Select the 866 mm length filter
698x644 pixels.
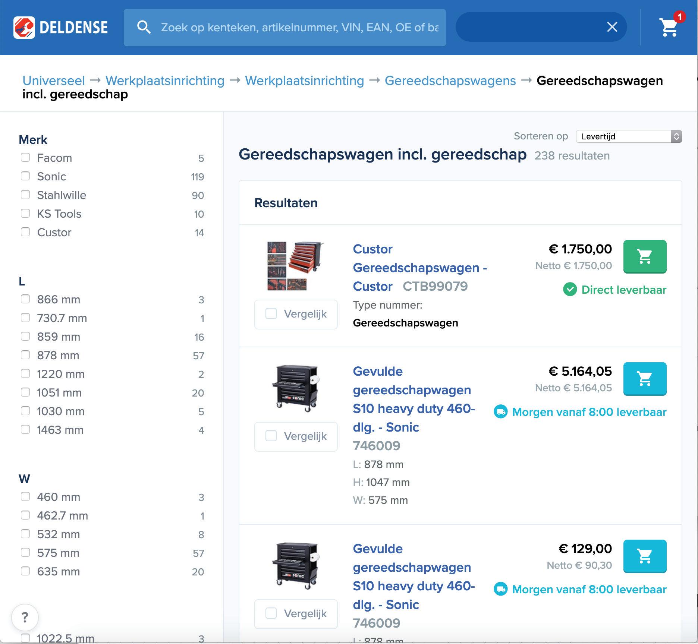25,299
